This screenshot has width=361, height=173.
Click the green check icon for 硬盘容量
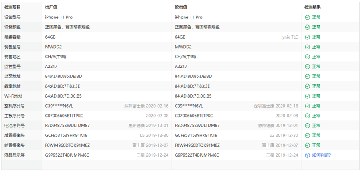[307, 37]
